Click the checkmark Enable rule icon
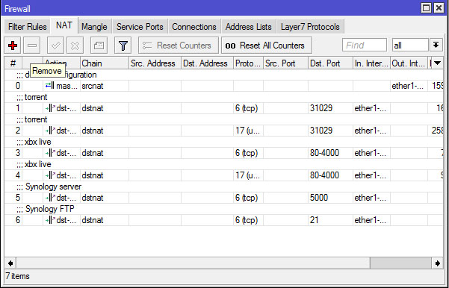This screenshot has width=449, height=288. click(55, 46)
